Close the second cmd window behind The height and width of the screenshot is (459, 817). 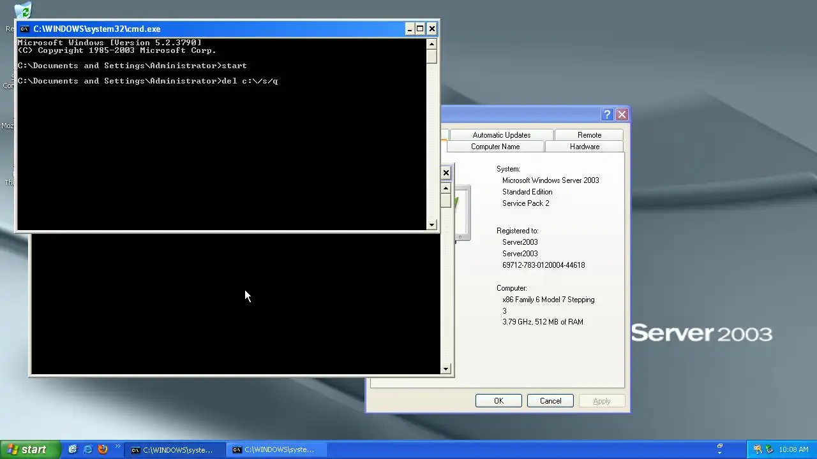coord(446,173)
